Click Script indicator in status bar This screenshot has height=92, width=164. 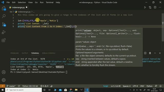[x=106, y=86]
